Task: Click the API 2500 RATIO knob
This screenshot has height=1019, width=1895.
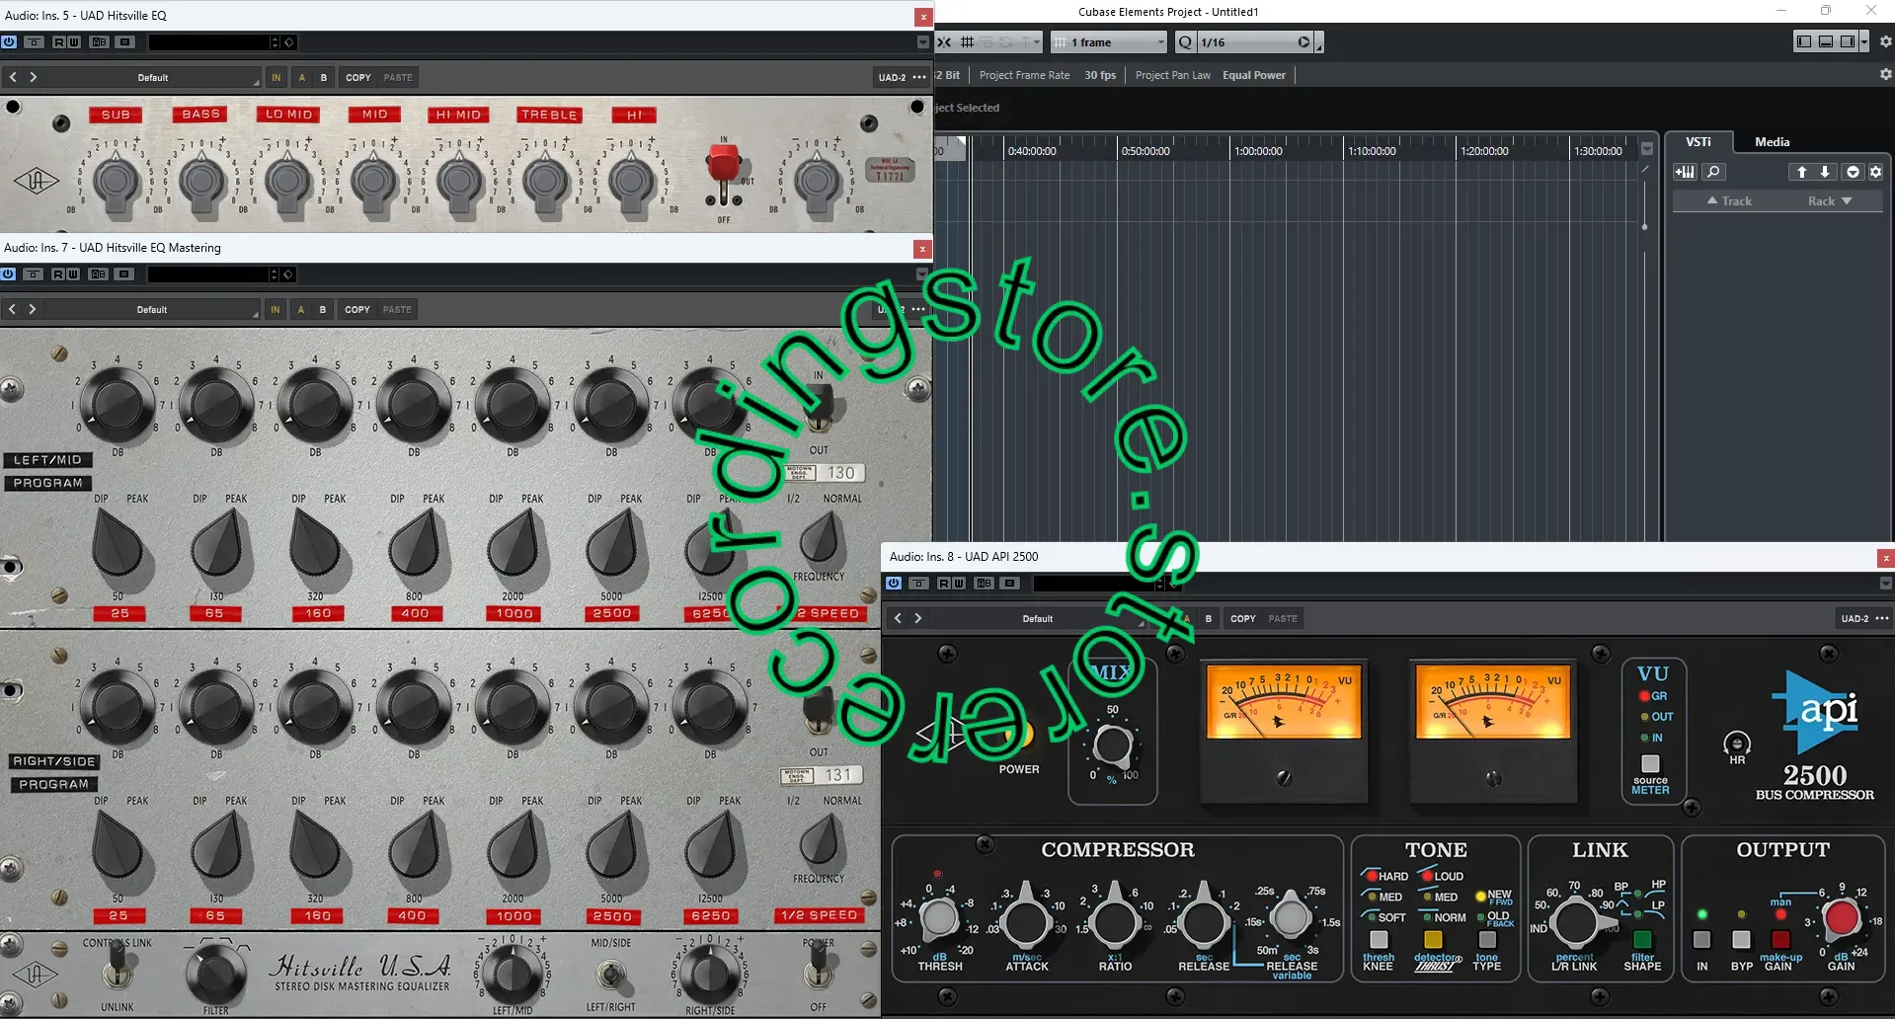Action: tap(1115, 921)
